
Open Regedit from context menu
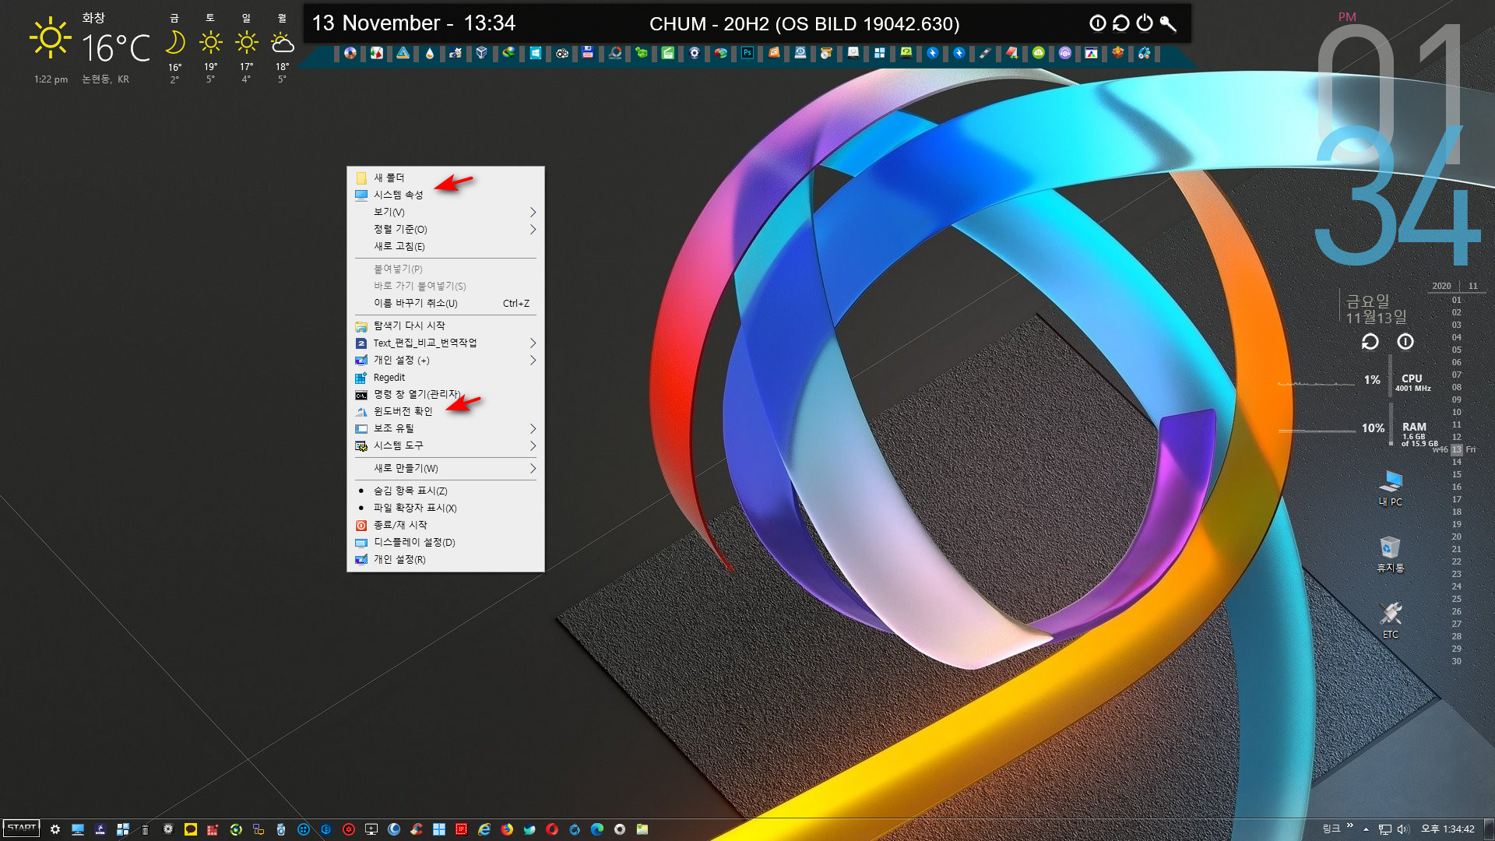tap(445, 377)
